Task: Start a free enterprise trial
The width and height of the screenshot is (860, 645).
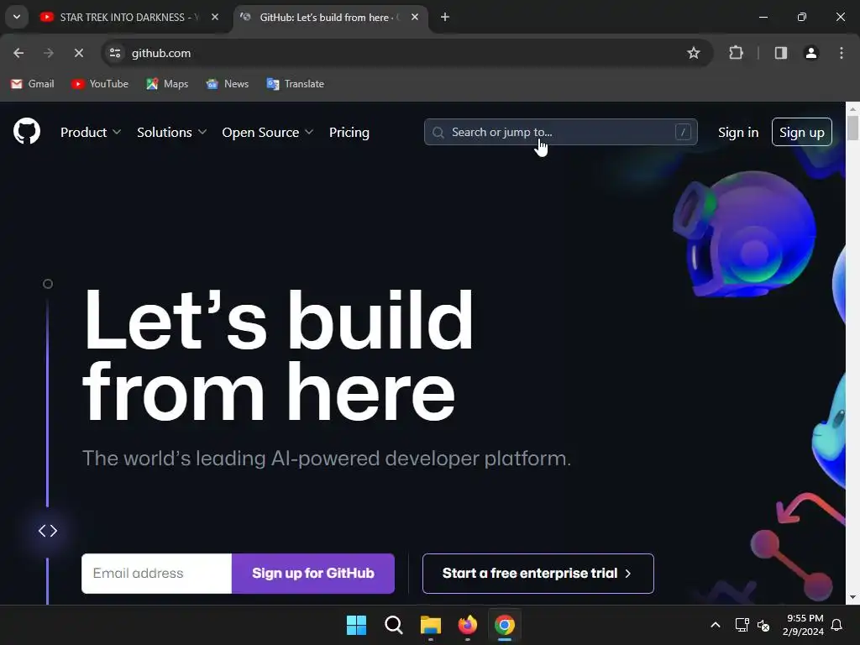Action: click(x=538, y=573)
